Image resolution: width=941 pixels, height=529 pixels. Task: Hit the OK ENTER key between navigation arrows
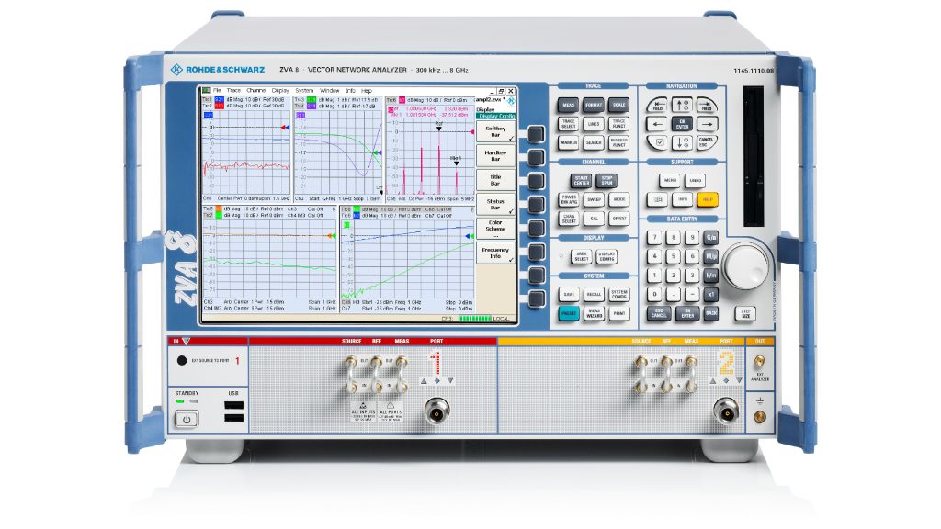(682, 125)
